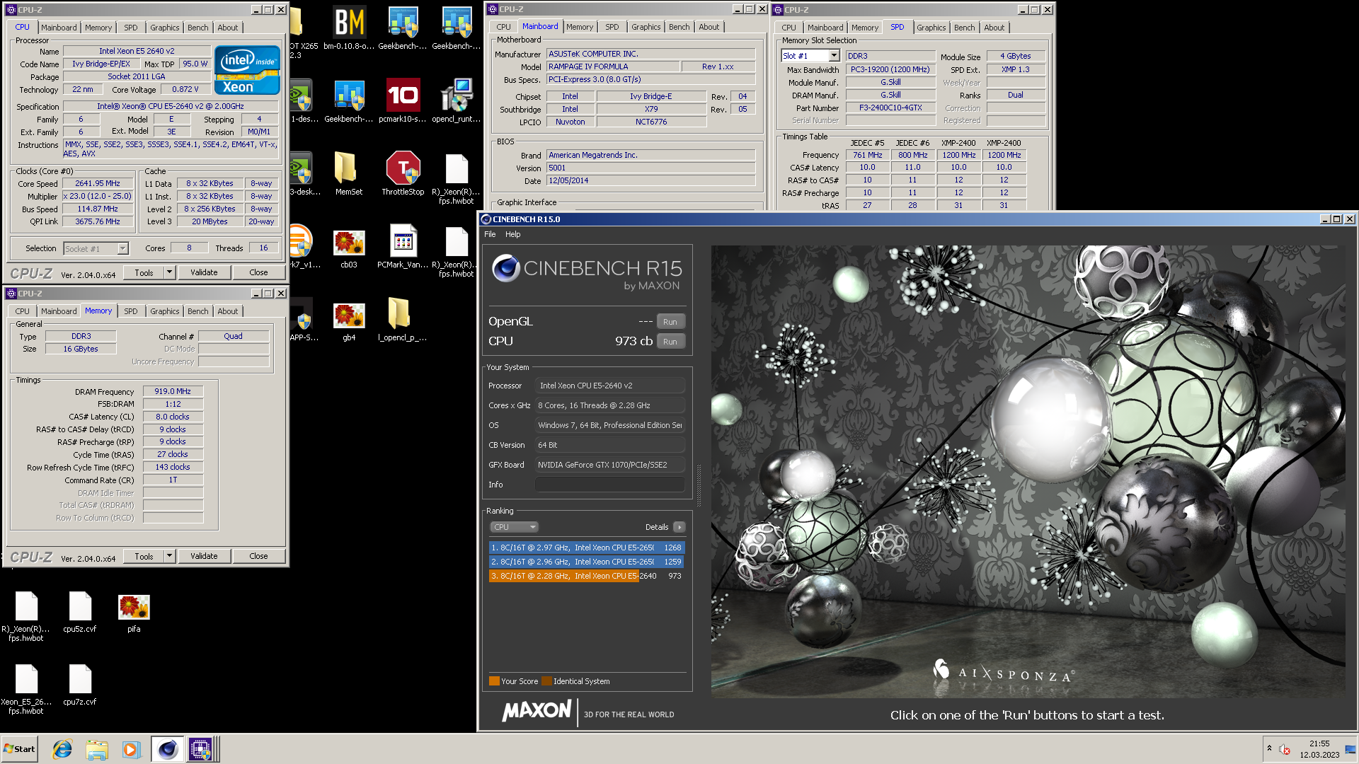Click Validate in CPU-Z Memory window

204,556
